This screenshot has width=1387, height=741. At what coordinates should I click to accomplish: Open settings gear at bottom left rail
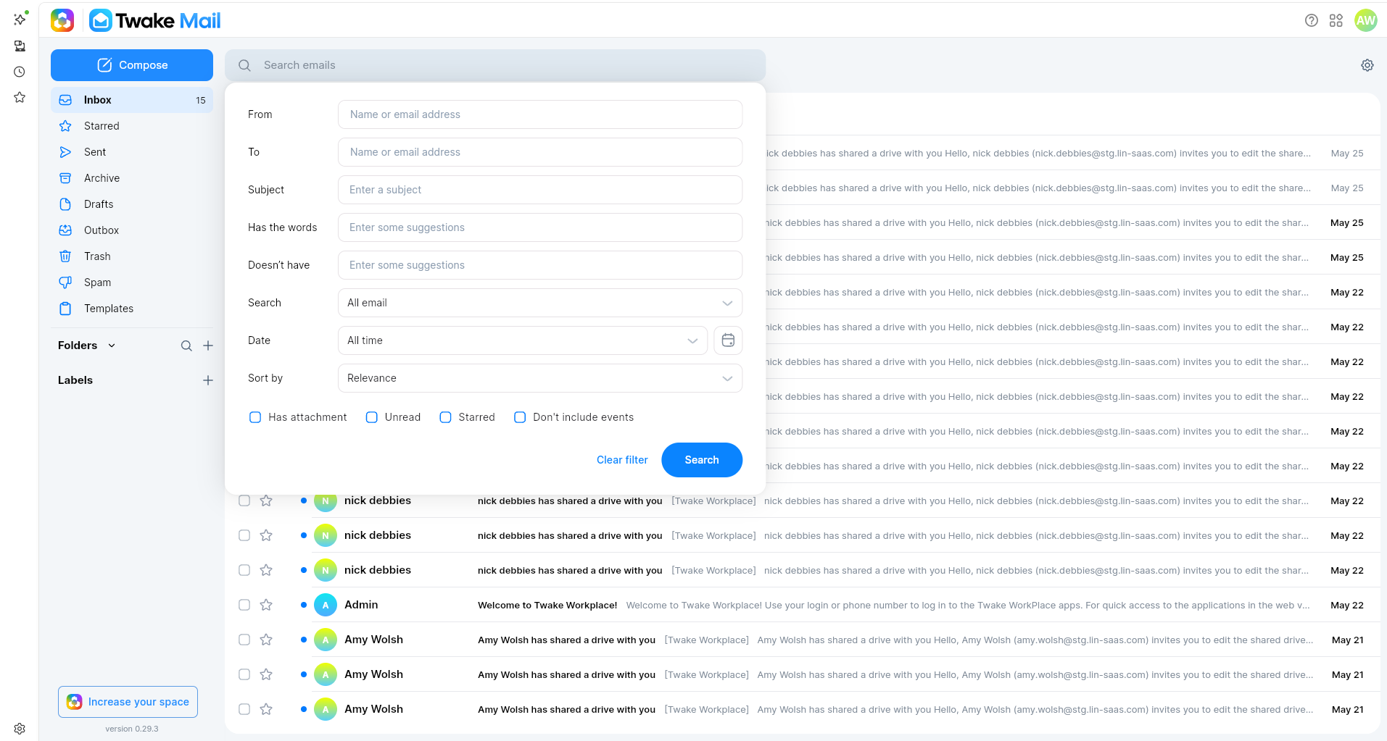[20, 729]
